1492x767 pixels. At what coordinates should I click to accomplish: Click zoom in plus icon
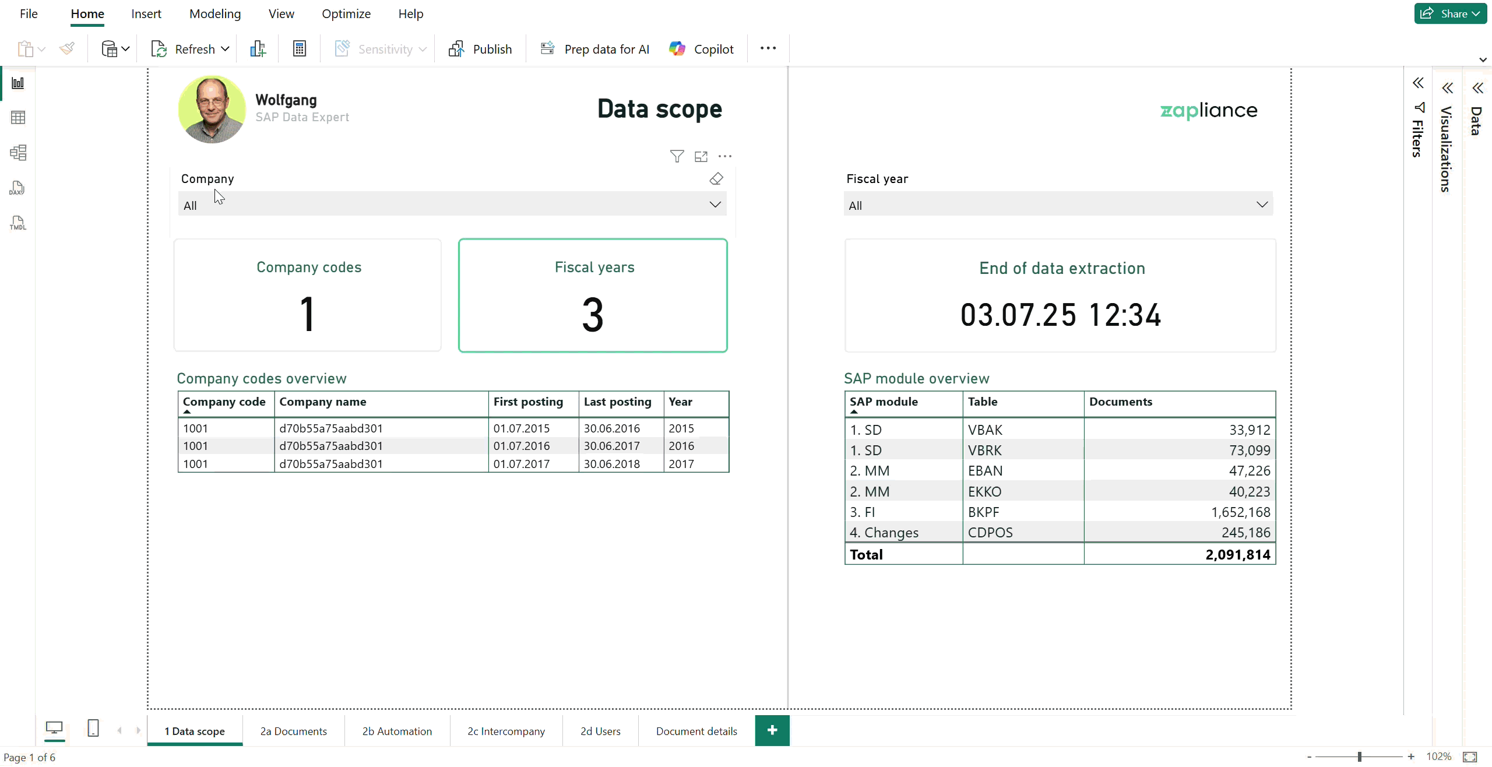coord(1411,757)
